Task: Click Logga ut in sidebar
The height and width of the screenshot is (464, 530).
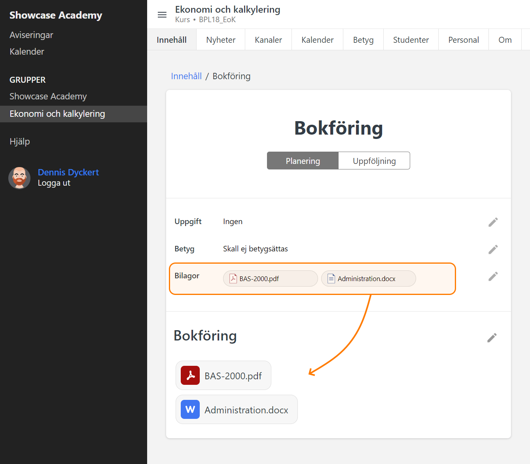Action: pyautogui.click(x=54, y=183)
